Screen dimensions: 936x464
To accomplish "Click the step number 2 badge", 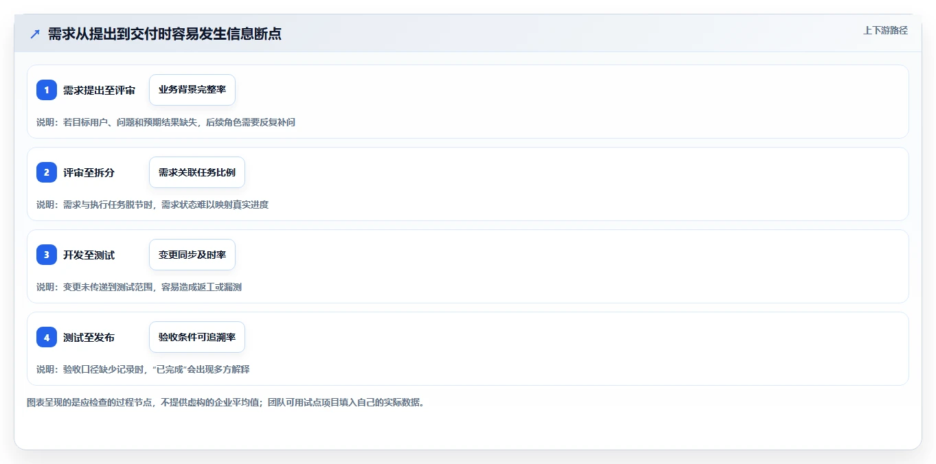I will (47, 172).
